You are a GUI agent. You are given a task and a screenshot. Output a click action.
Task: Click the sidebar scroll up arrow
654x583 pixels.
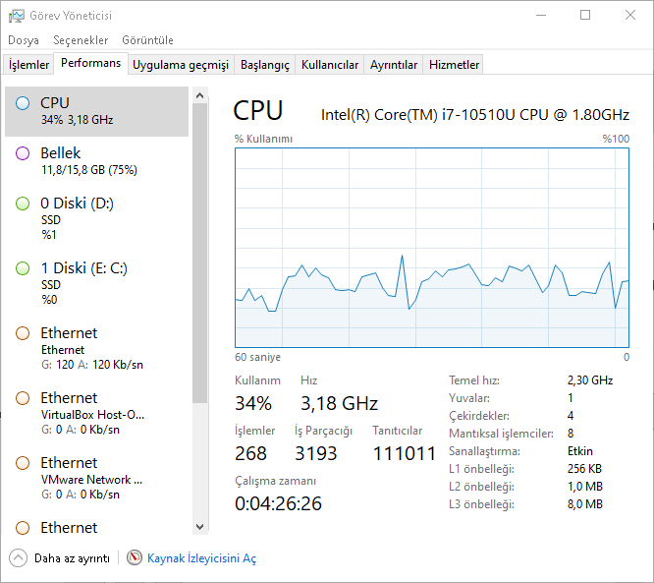199,95
